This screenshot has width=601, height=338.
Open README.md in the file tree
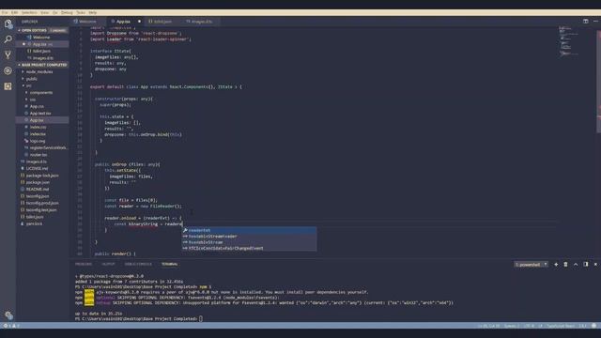(x=38, y=189)
